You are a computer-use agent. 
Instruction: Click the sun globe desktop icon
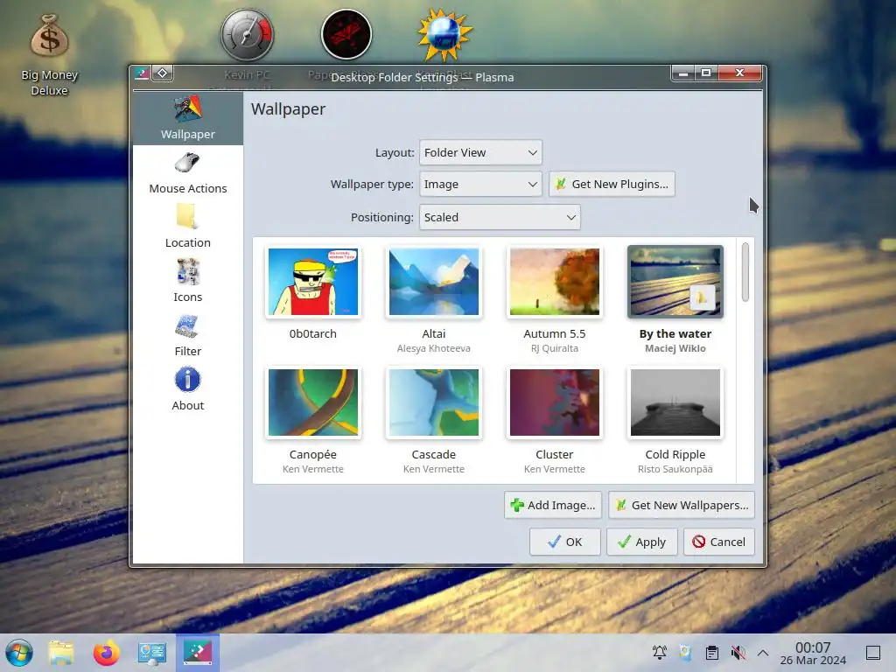pyautogui.click(x=444, y=34)
